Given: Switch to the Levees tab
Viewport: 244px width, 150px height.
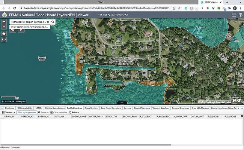Looking at the screenshot, I should (x=128, y=108).
